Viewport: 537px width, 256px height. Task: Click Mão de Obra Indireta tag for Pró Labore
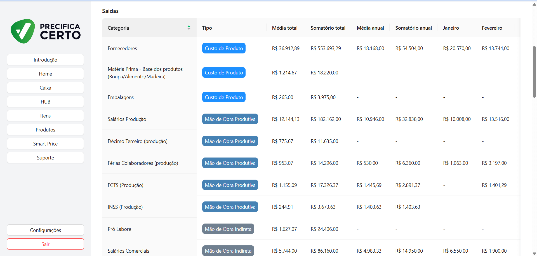[228, 229]
